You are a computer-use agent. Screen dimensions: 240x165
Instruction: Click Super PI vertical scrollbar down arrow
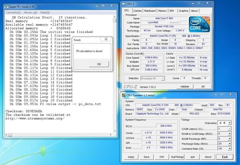click(x=115, y=131)
